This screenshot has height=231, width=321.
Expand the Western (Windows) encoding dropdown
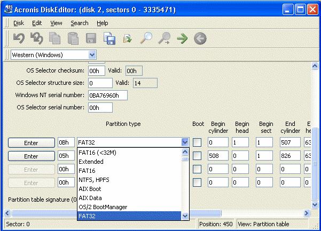click(92, 55)
